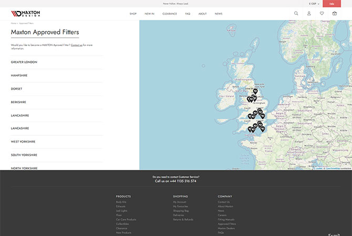352x236 pixels.
Task: Open the shopping bag icon in header
Action: click(335, 14)
